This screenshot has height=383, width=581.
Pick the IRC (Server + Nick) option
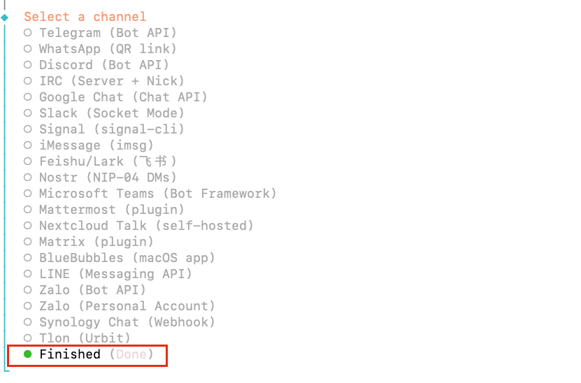click(x=111, y=81)
